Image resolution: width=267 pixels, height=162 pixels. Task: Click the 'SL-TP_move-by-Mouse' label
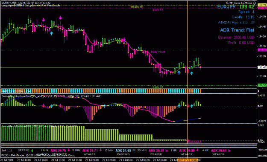(239, 3)
